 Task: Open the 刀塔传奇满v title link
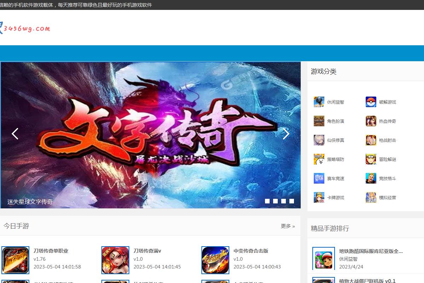147,251
